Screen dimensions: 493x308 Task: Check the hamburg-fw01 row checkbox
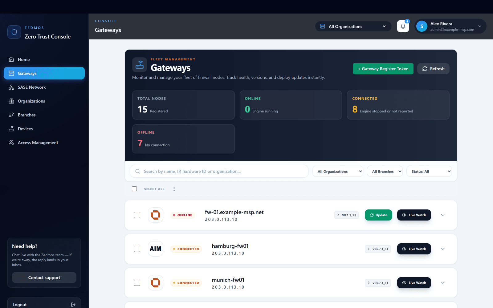(x=137, y=249)
